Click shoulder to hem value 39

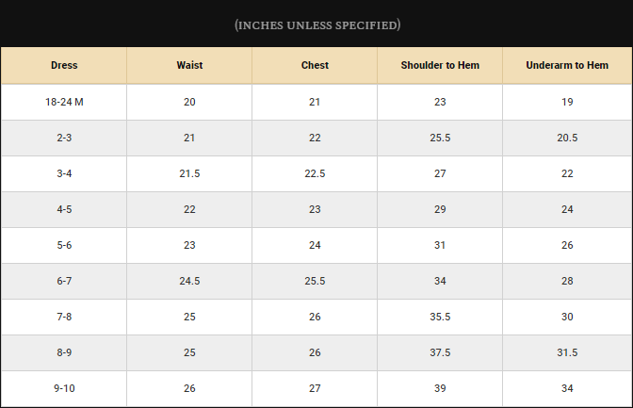[440, 388]
